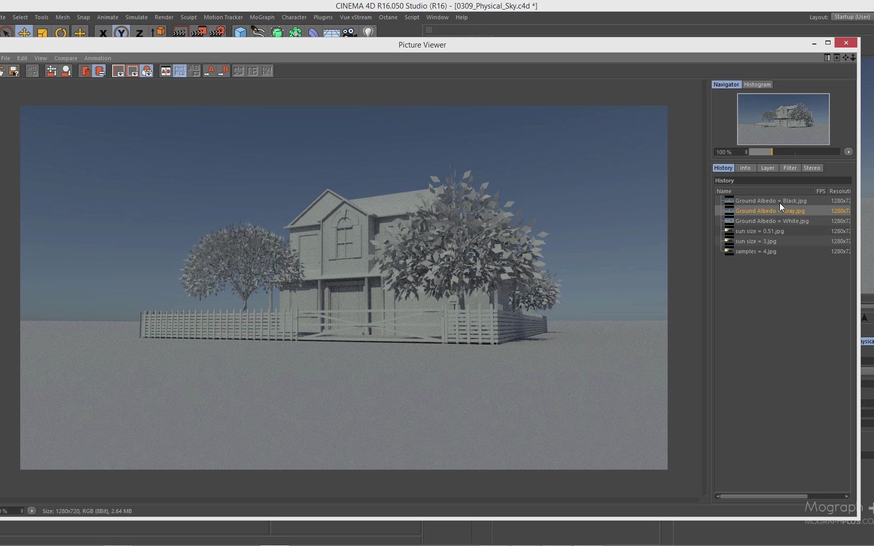This screenshot has height=546, width=874.
Task: Click Render View clapperboard icon
Action: (180, 32)
